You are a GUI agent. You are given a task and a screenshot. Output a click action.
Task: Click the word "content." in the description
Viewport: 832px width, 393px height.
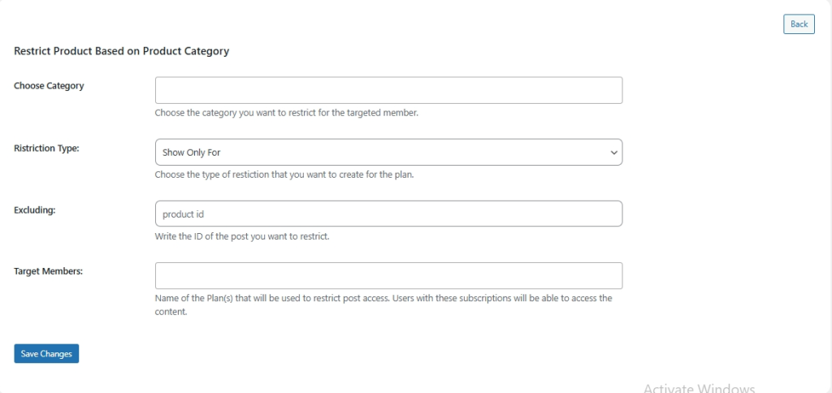[171, 311]
